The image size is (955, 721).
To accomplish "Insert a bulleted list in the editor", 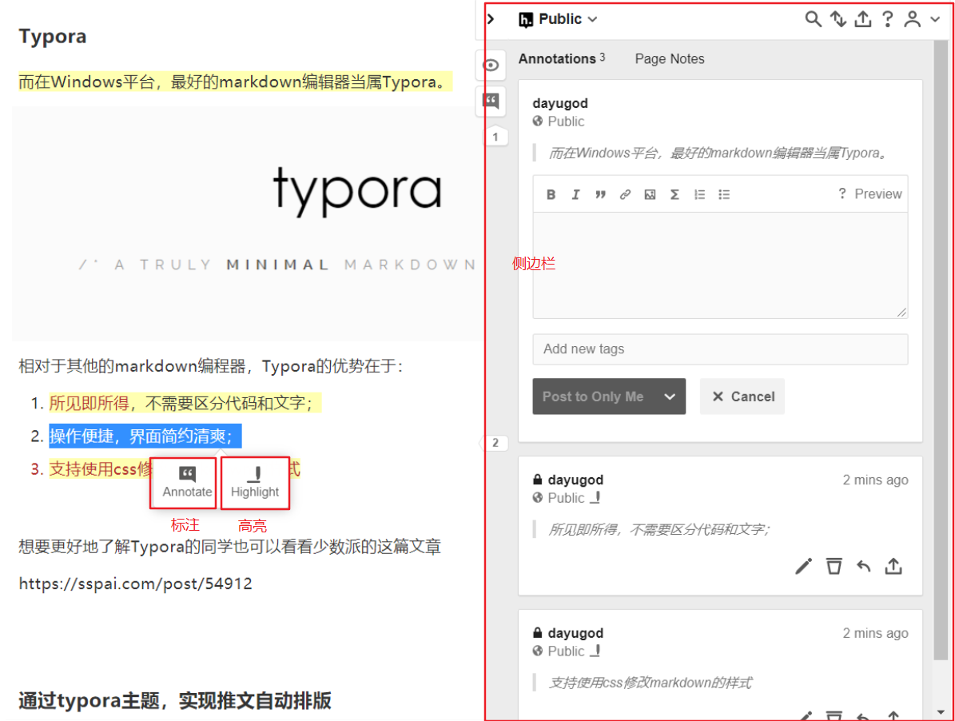I will [723, 194].
